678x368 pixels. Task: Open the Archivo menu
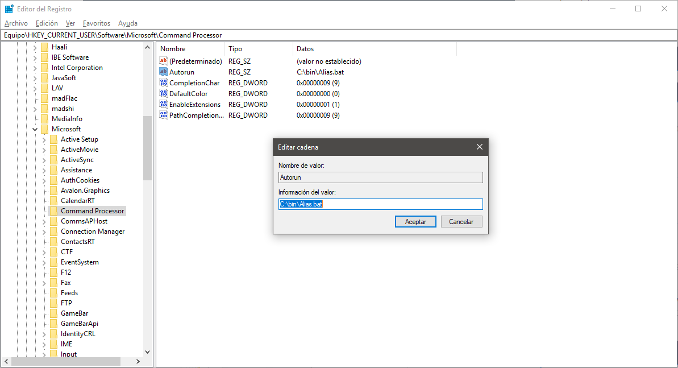[x=16, y=23]
